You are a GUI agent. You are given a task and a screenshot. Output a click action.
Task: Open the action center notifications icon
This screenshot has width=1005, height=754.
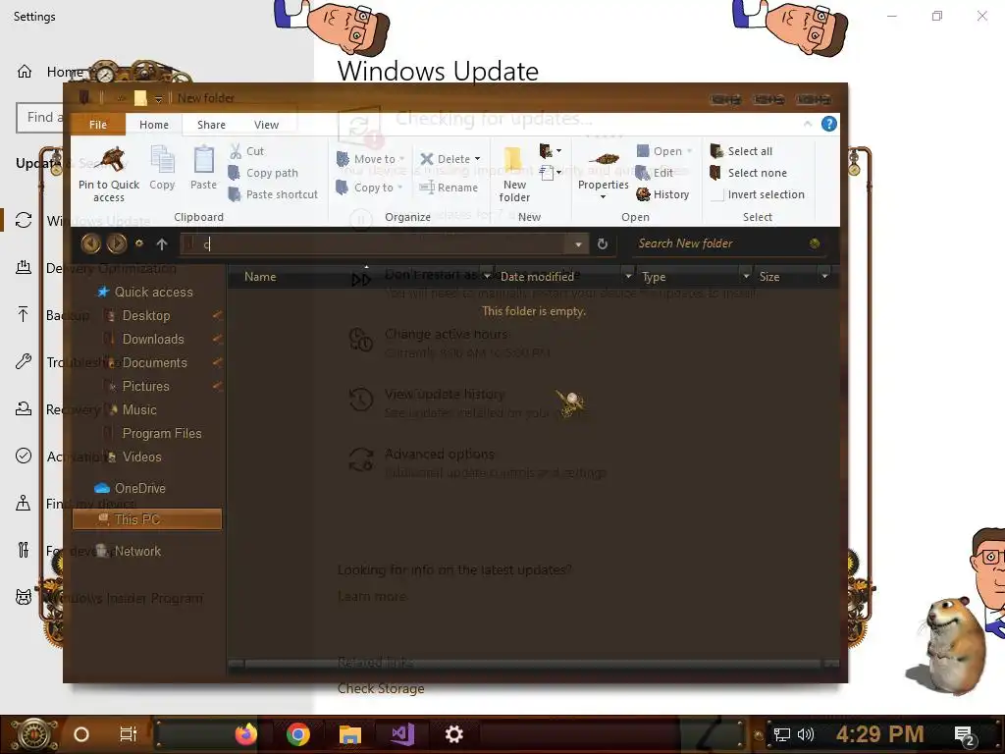coord(964,734)
